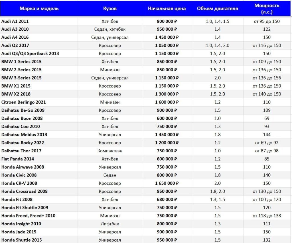Select the '122' power cell of Audi A3

point(267,29)
